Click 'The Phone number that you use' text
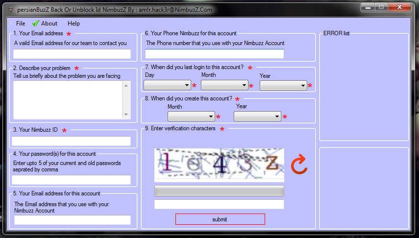The width and height of the screenshot is (419, 238). [215, 43]
